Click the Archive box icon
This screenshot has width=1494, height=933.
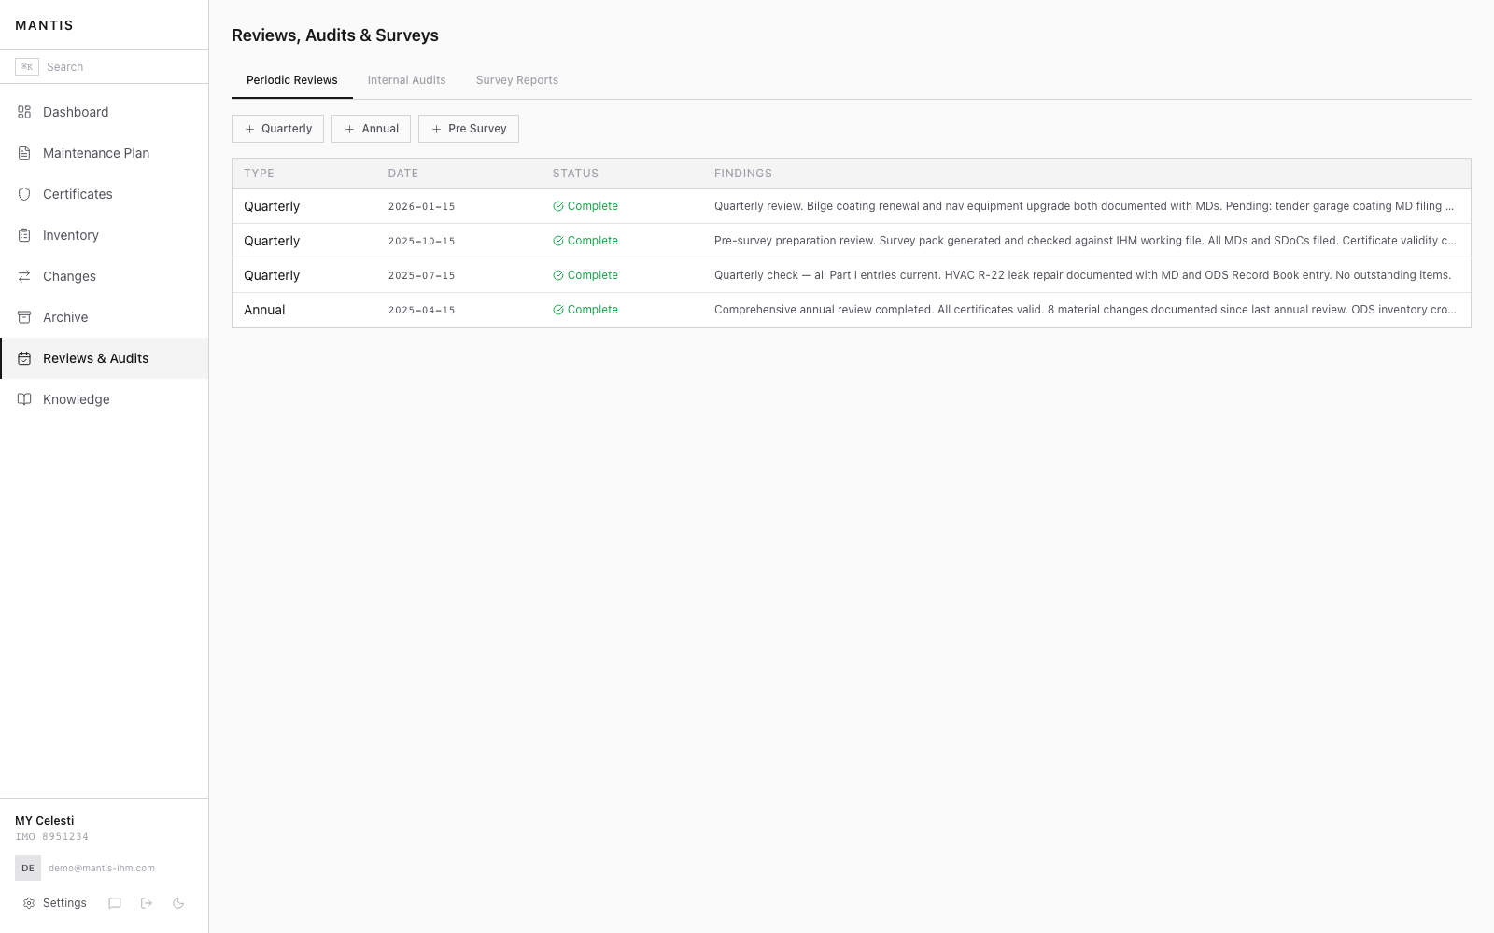pos(24,317)
